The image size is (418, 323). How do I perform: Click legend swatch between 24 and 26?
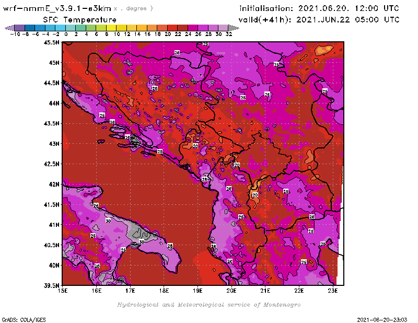[192, 28]
